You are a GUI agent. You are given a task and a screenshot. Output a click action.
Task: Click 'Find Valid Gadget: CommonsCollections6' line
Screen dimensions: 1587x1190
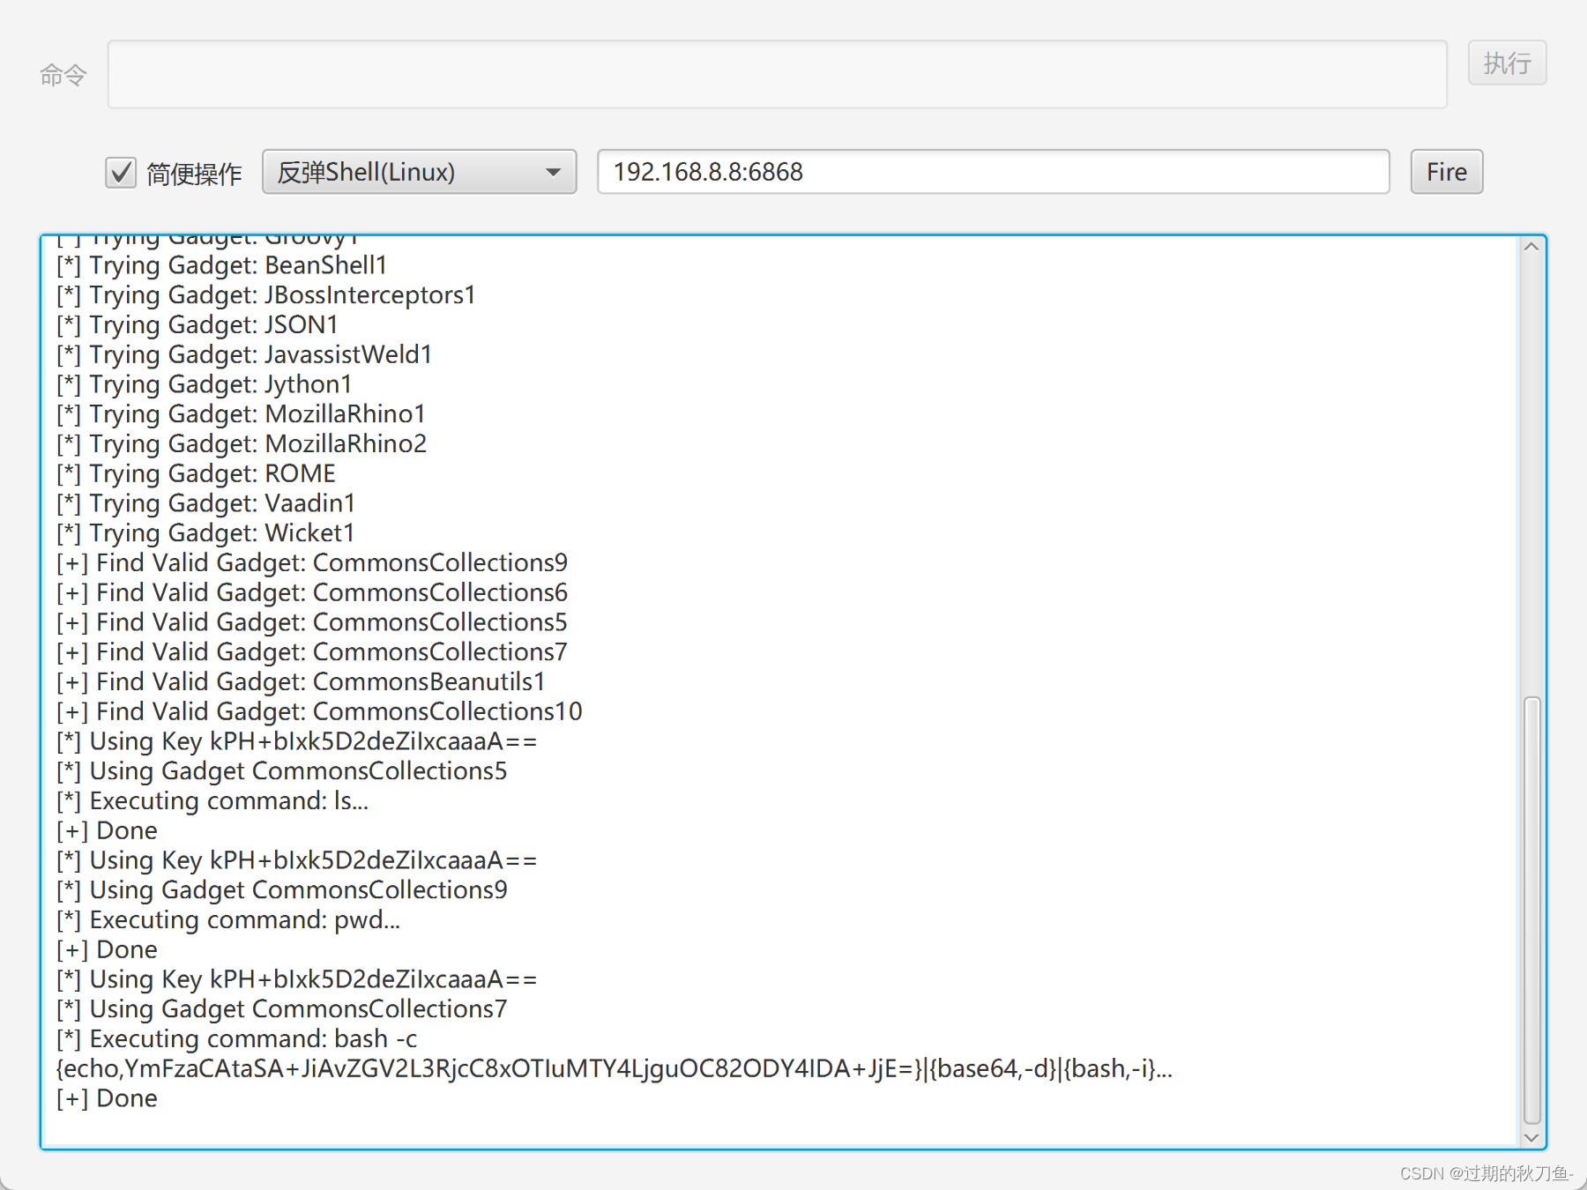[312, 592]
